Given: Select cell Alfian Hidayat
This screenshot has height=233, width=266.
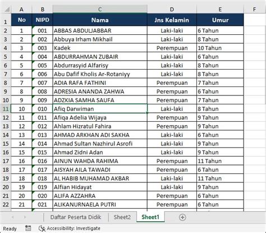Looking at the screenshot, I should coord(100,187).
